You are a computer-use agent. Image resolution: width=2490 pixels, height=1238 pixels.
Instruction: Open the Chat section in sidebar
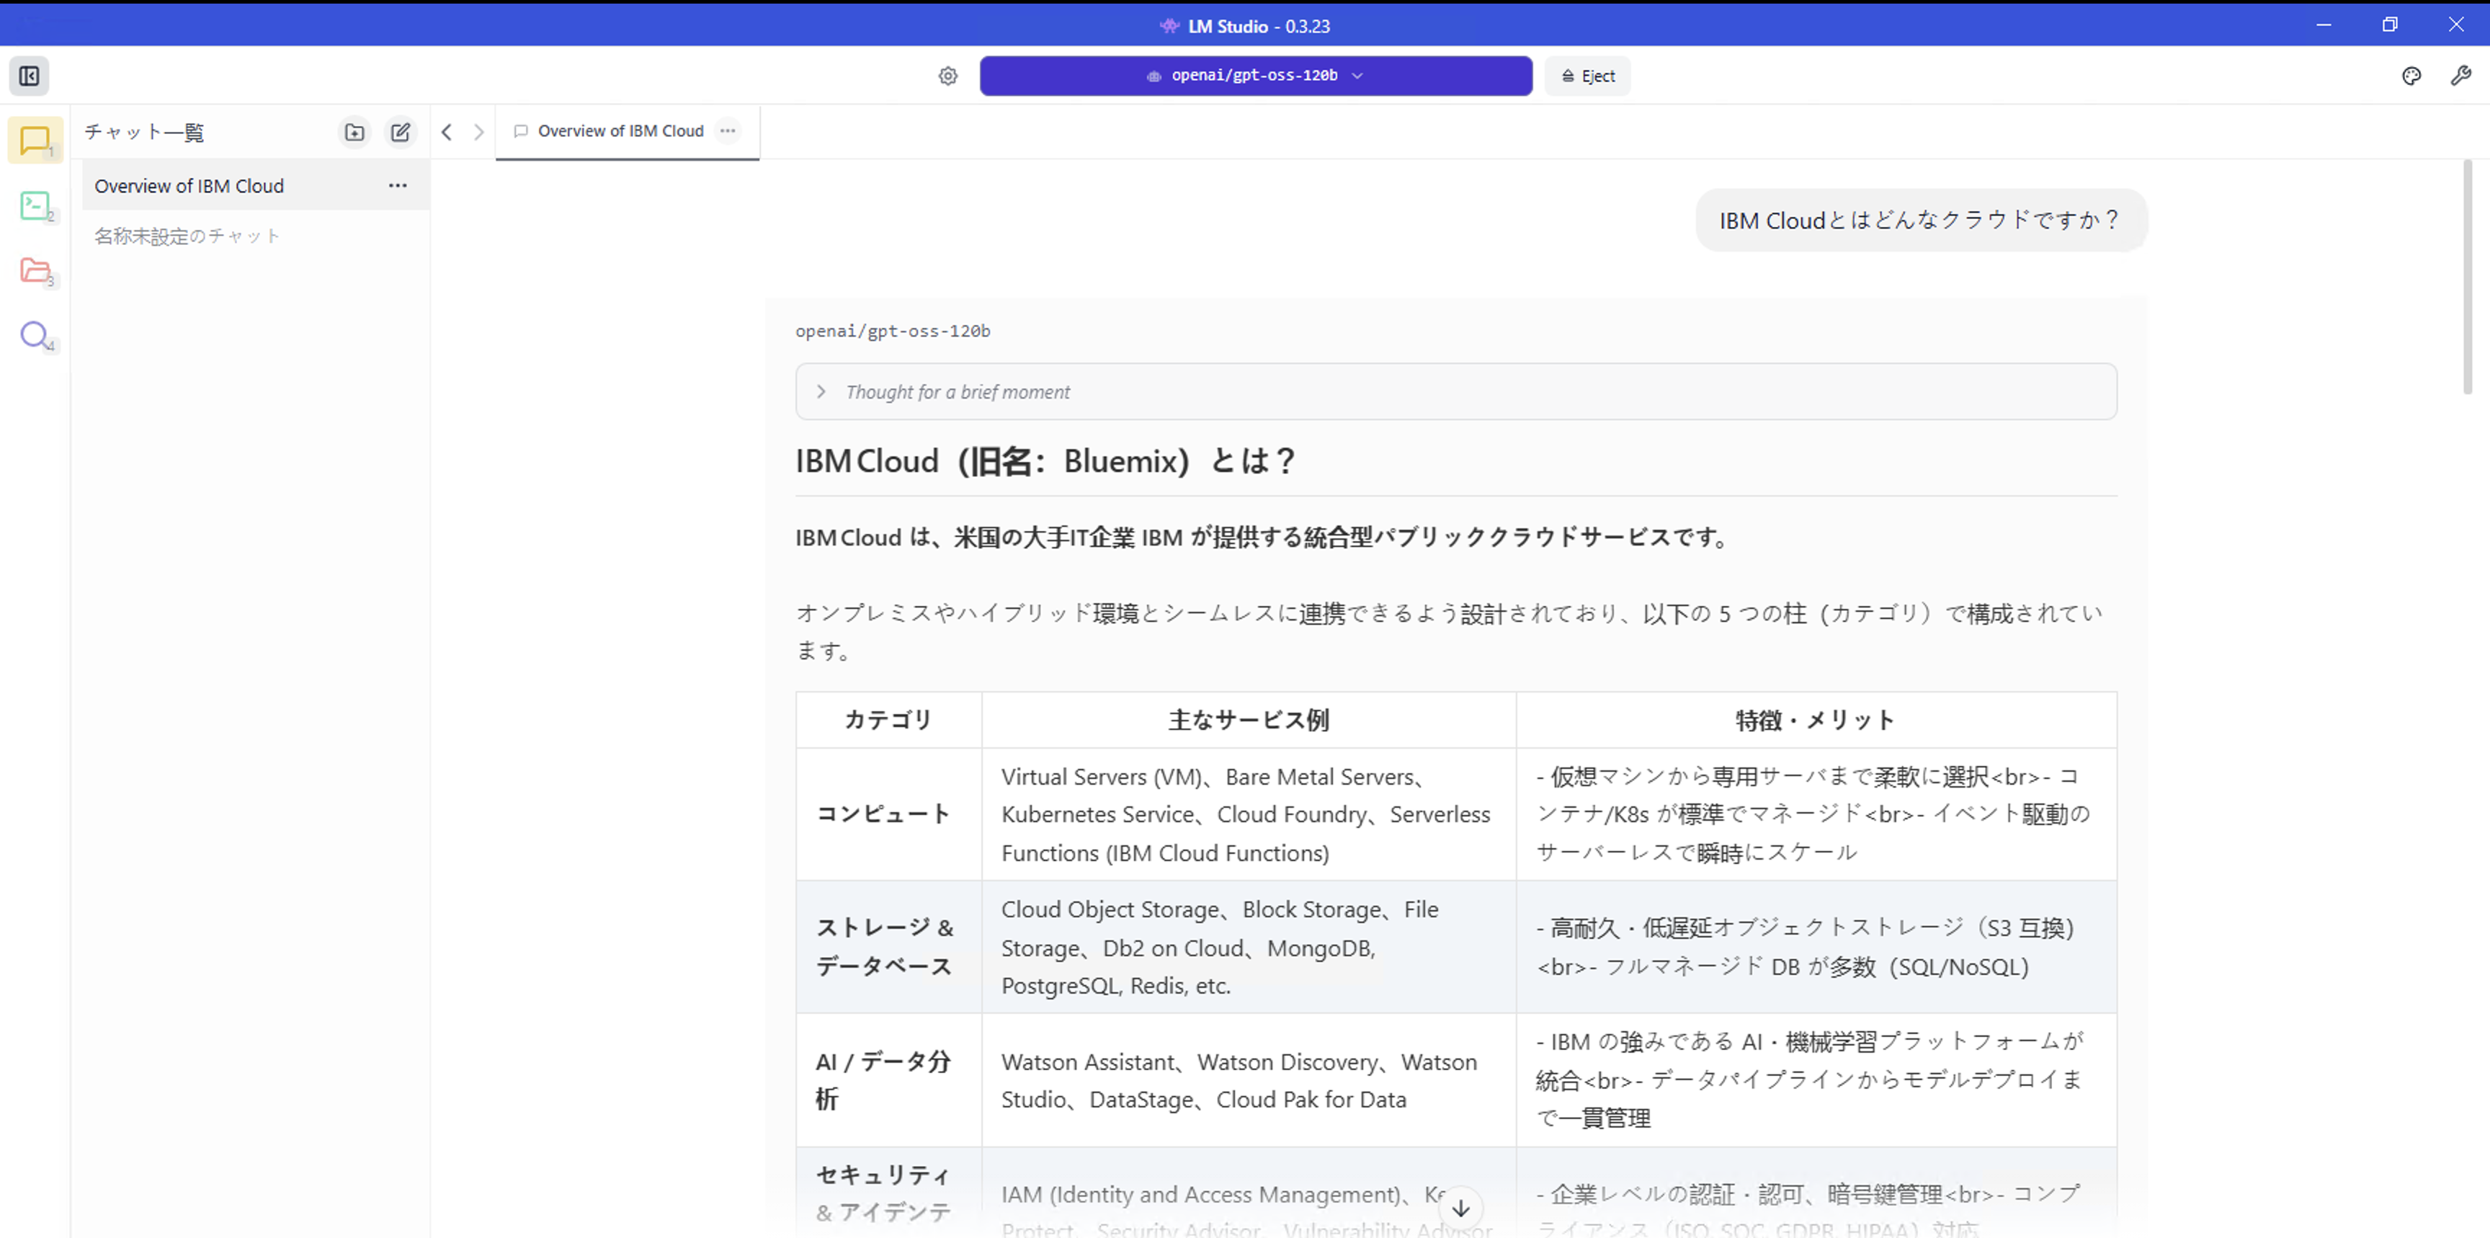[35, 141]
